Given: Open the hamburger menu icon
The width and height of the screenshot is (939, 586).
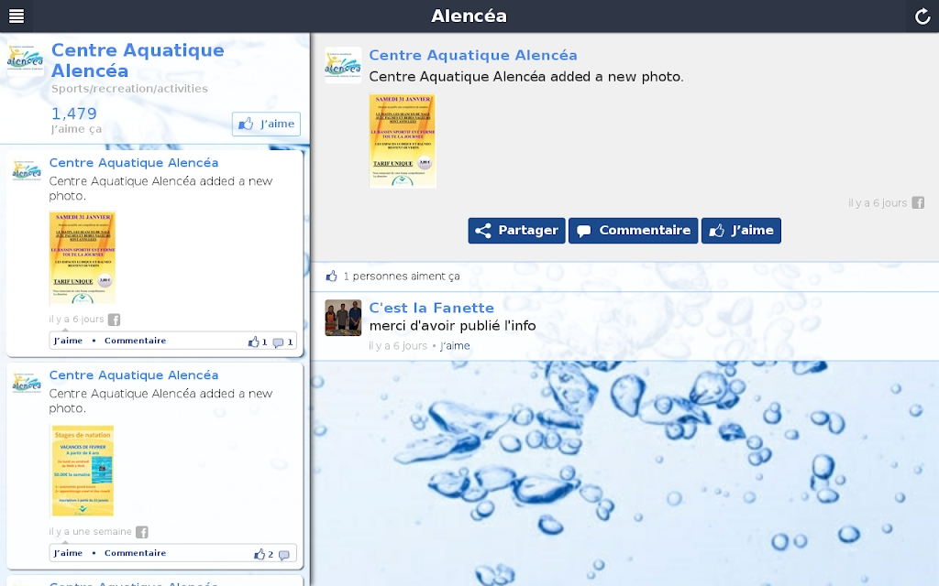Looking at the screenshot, I should click(x=17, y=16).
